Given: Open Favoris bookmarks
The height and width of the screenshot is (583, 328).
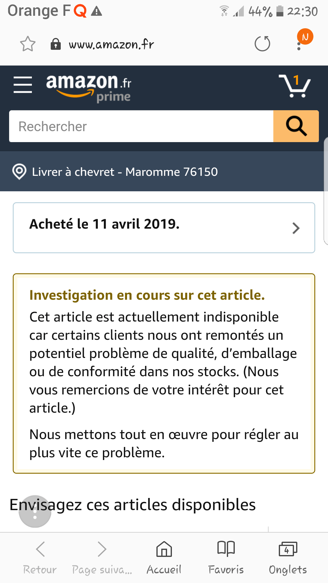Looking at the screenshot, I should pyautogui.click(x=226, y=557).
